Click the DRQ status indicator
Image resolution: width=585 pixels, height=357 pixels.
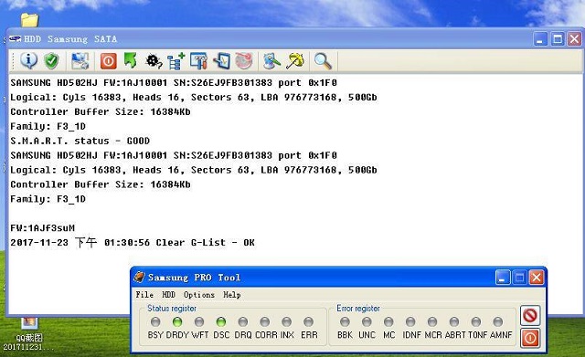pos(243,321)
